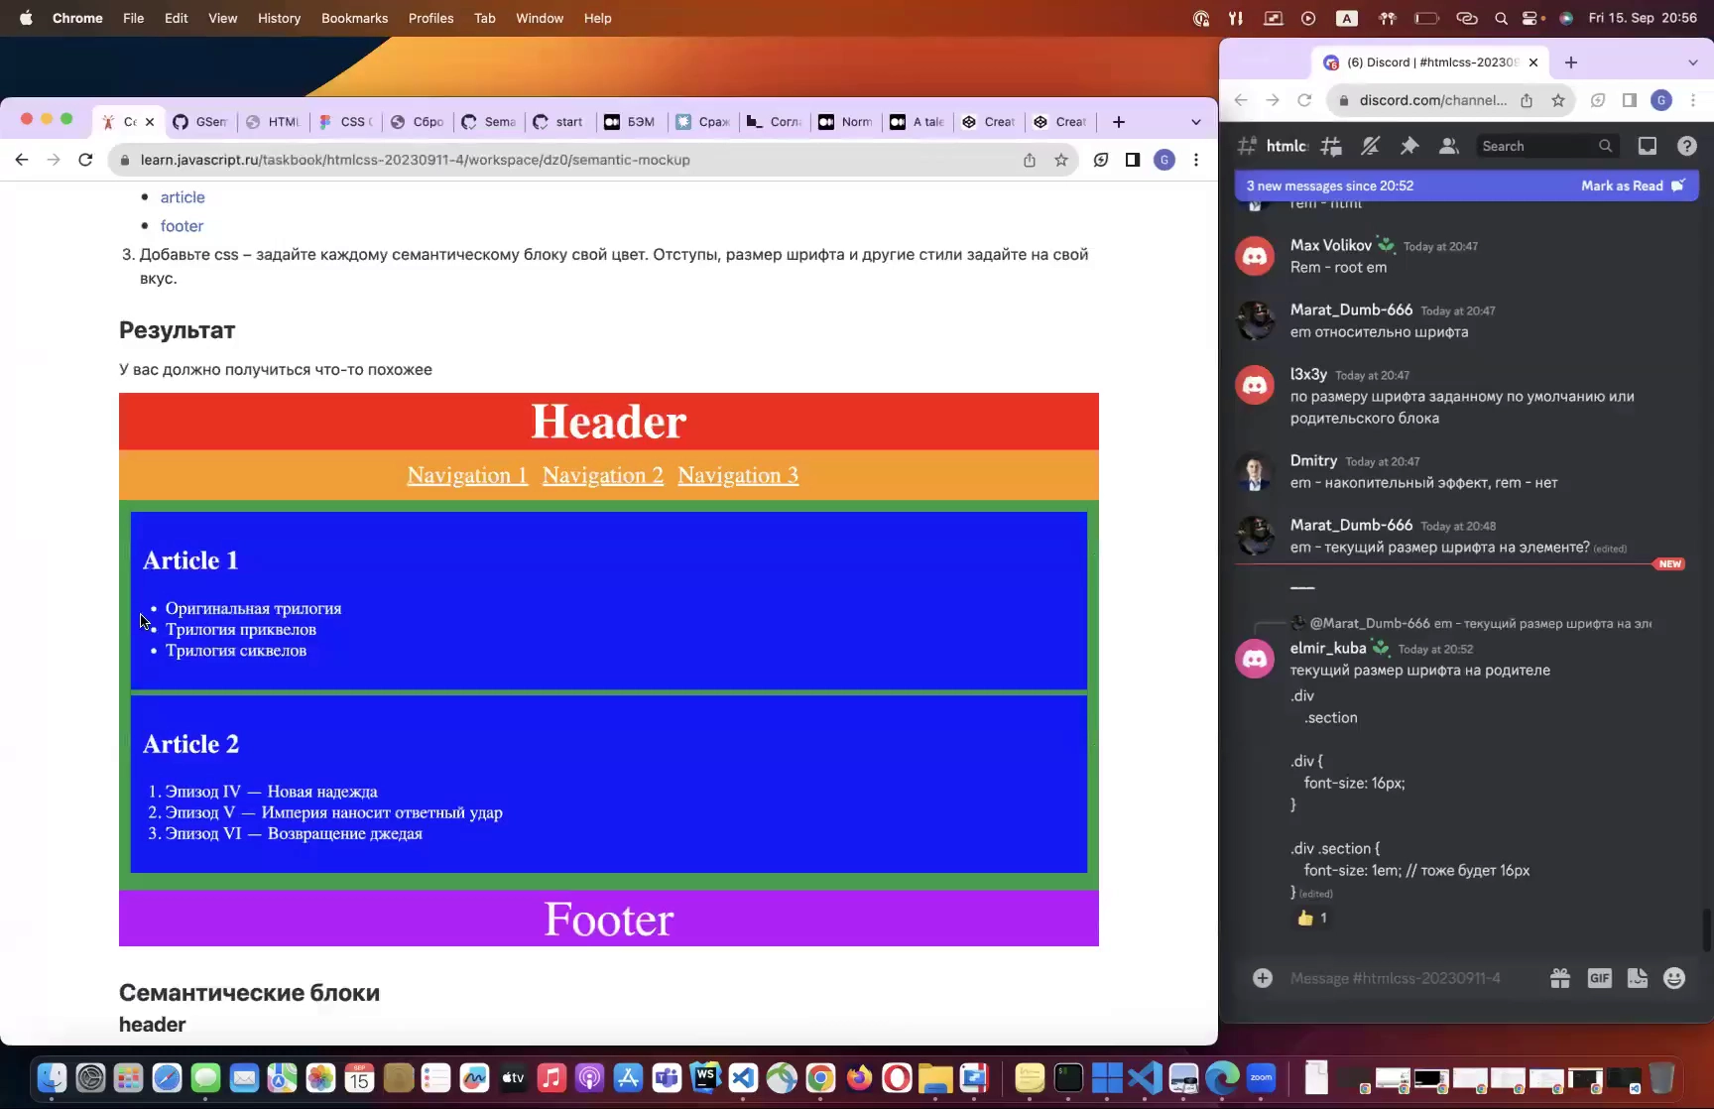Switch to the HTML tab
Screen dimensions: 1714x1109
click(272, 122)
